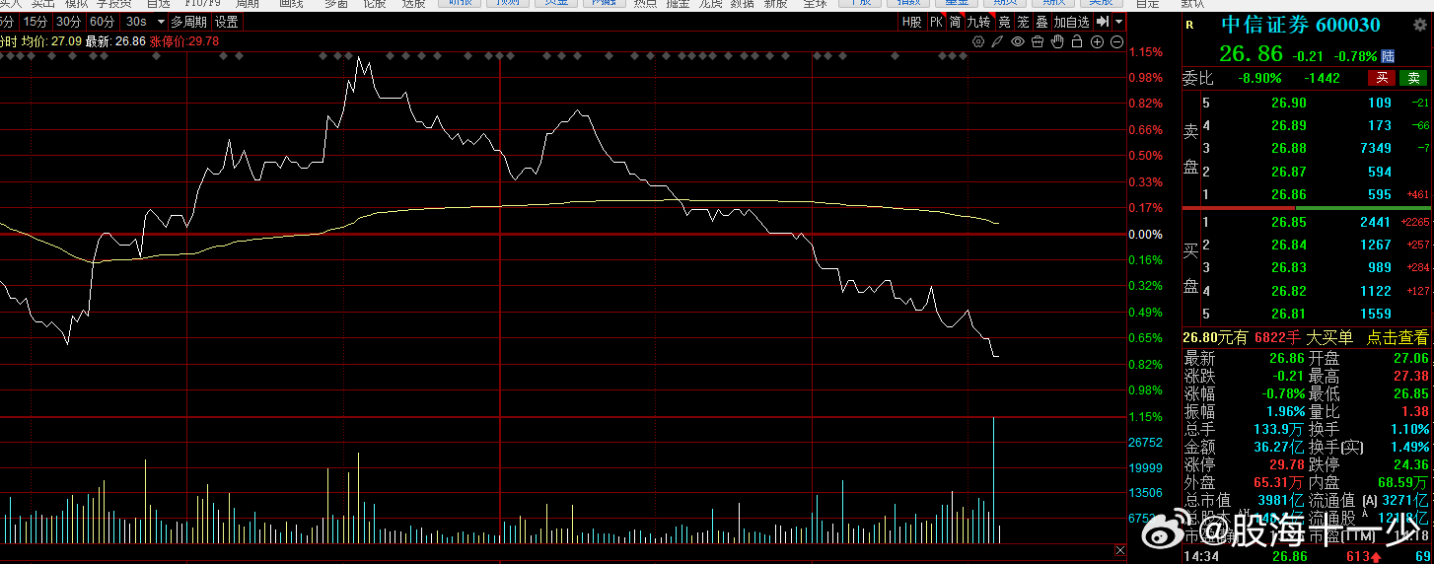The width and height of the screenshot is (1434, 564).
Task: Zoom out with the minus circle icon
Action: [x=1116, y=41]
